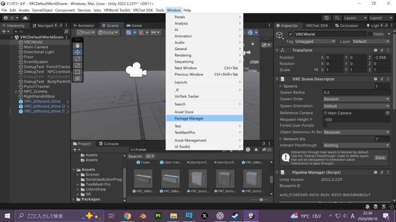
Task: Click the Hierarchy add object button
Action: [5, 32]
